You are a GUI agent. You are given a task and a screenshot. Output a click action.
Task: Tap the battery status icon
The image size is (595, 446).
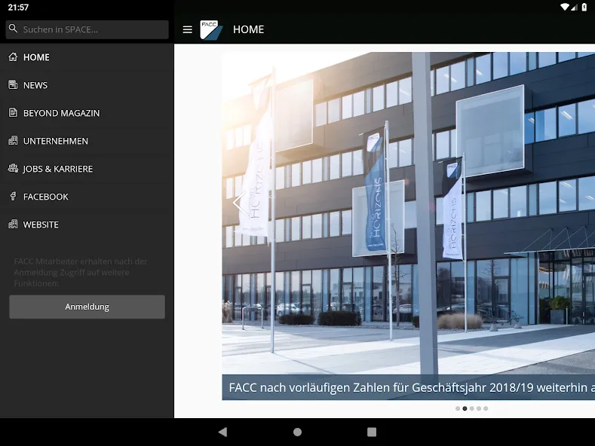(x=584, y=7)
